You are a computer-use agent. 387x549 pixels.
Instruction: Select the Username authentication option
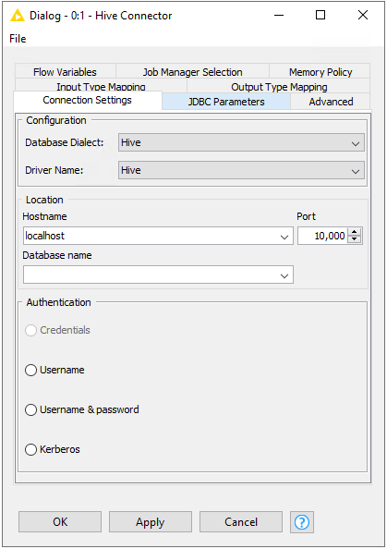click(30, 370)
